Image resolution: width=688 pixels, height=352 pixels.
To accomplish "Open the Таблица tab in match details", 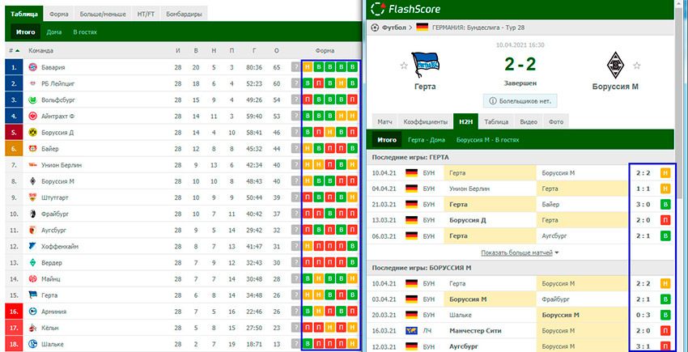I will click(x=497, y=121).
